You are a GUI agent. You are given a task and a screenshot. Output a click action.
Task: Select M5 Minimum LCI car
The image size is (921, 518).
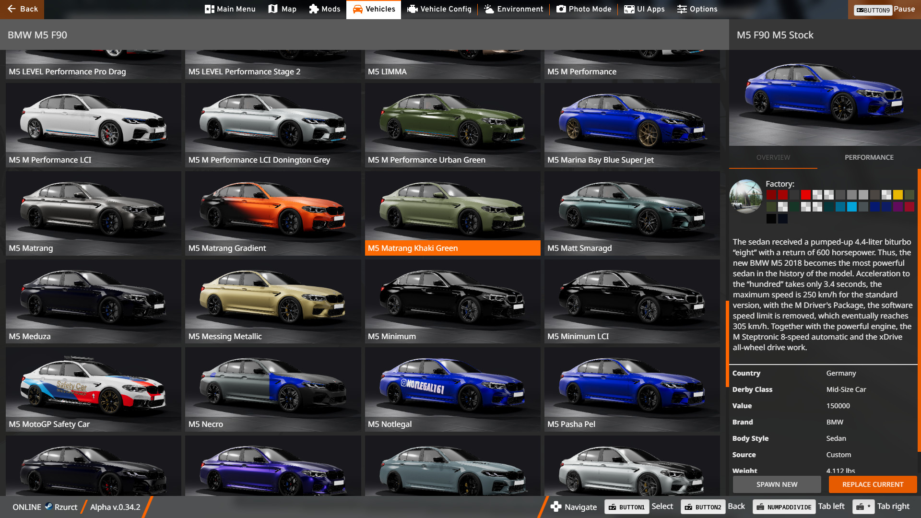(632, 302)
